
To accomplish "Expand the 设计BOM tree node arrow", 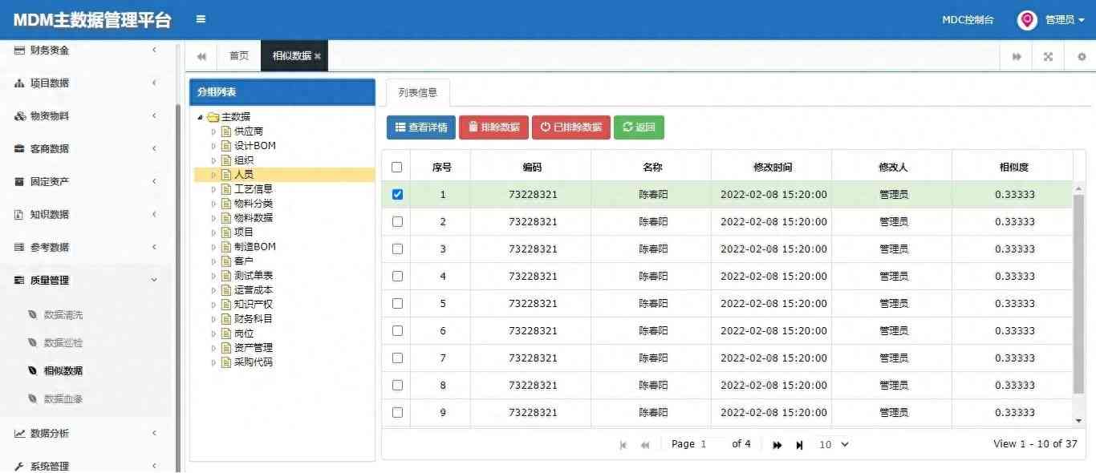I will click(213, 146).
